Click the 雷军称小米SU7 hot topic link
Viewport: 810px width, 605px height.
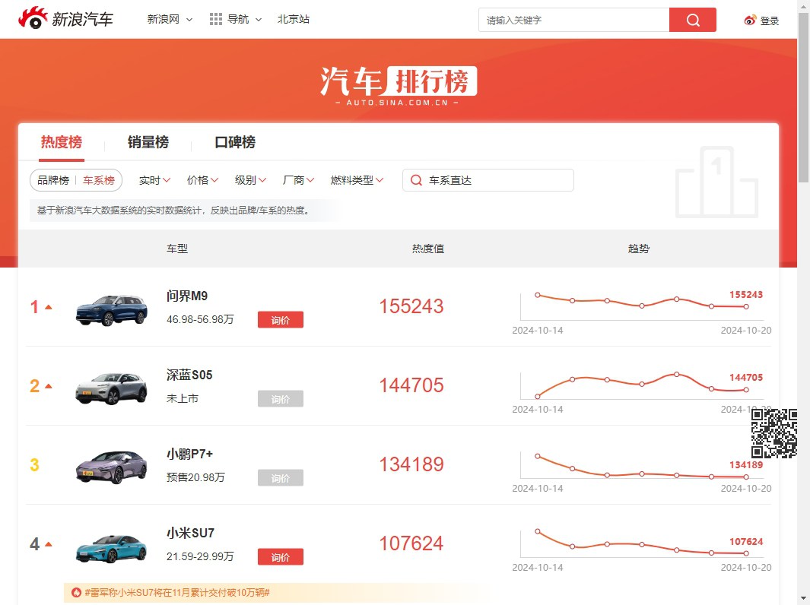click(177, 592)
